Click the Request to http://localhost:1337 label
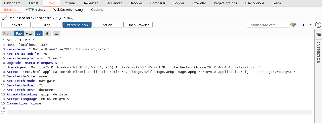322x123 pixels. pos(41,18)
